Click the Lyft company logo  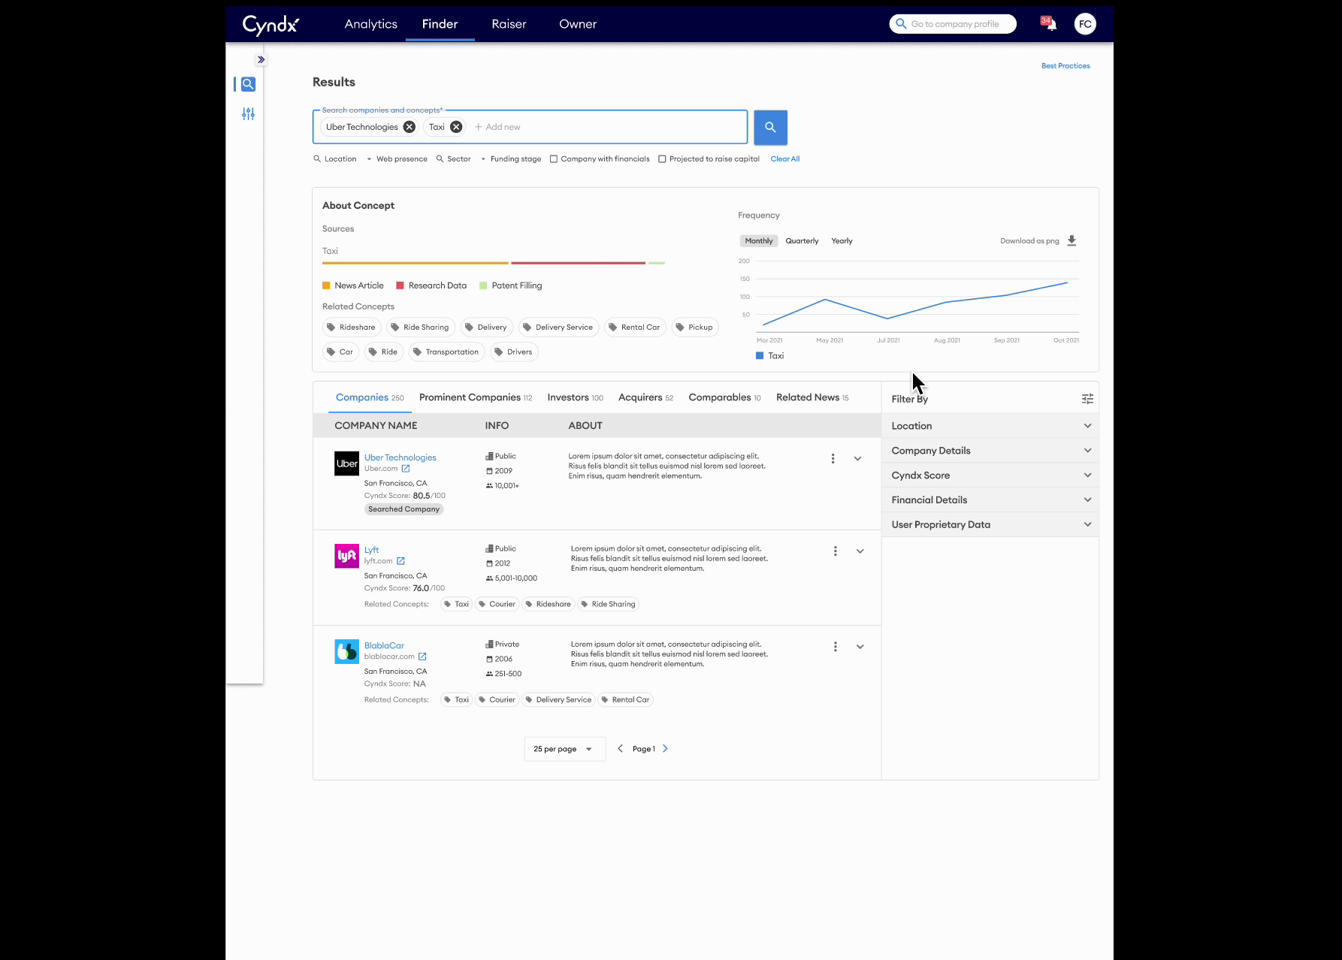346,556
